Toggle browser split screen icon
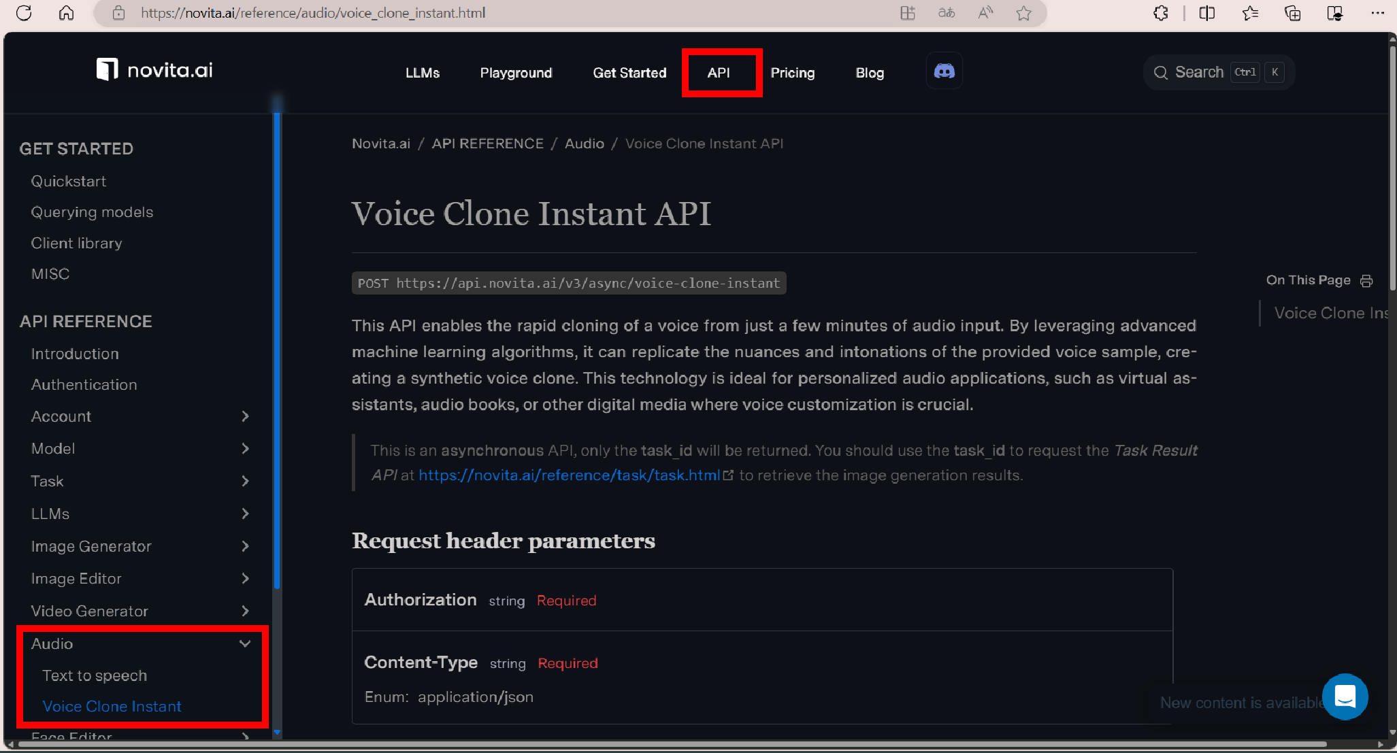The image size is (1397, 753). pyautogui.click(x=1206, y=13)
